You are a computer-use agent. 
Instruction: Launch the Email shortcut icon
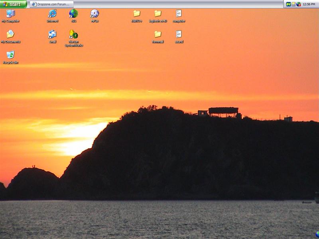click(53, 35)
